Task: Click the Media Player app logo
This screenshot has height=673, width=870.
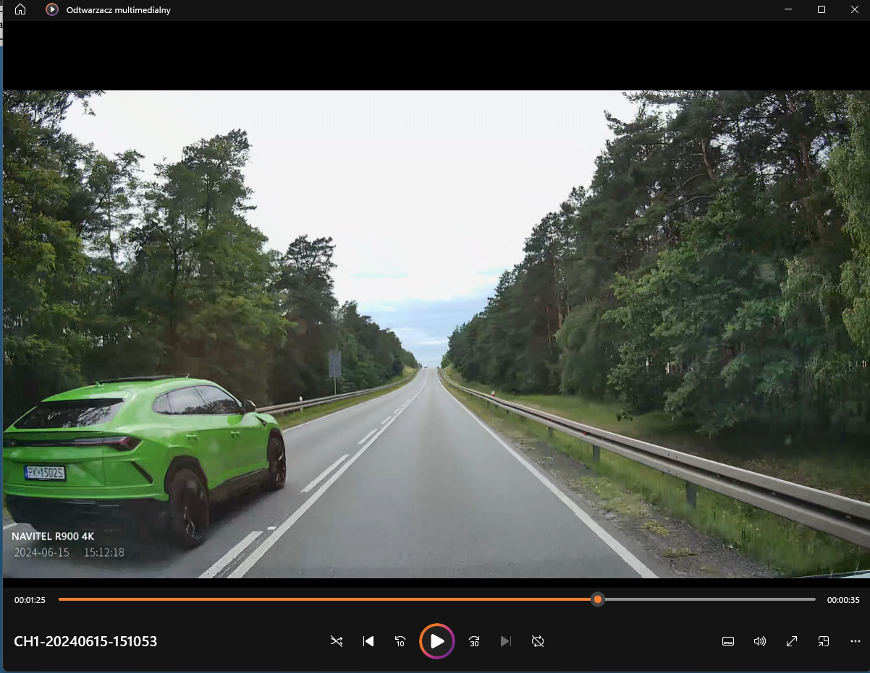Action: point(52,10)
